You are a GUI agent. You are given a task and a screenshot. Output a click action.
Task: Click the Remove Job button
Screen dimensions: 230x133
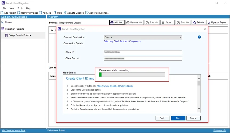pos(134,22)
